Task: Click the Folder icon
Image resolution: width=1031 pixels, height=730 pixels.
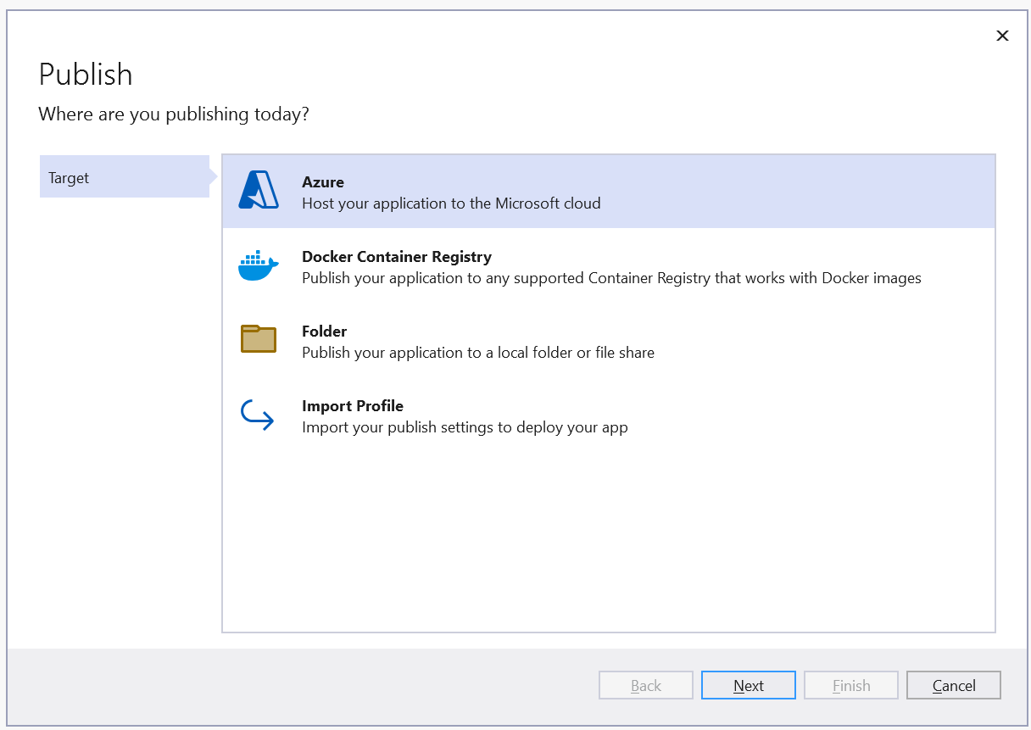Action: (x=259, y=338)
